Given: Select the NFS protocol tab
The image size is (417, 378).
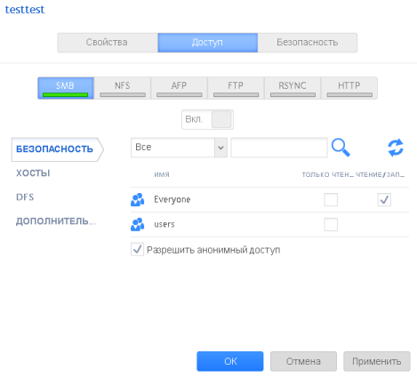Looking at the screenshot, I should (x=123, y=88).
